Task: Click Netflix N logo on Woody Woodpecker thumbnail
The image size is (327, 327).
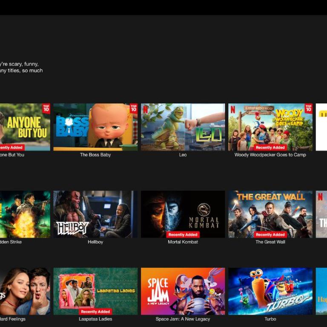Action: pos(233,109)
